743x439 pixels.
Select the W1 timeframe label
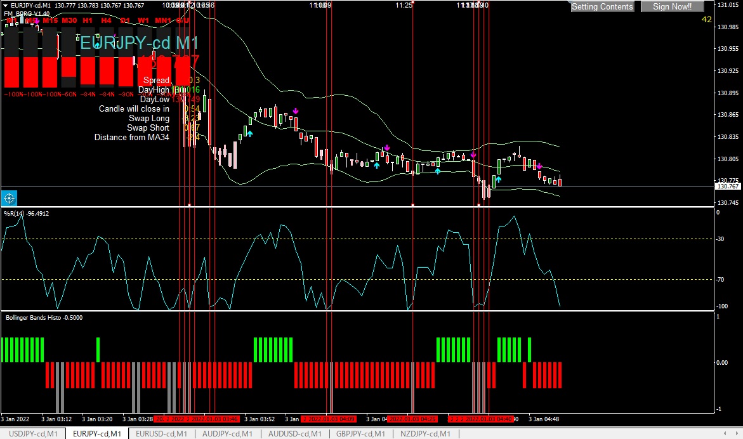[x=143, y=20]
